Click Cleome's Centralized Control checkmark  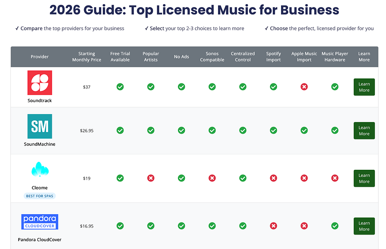(x=243, y=178)
